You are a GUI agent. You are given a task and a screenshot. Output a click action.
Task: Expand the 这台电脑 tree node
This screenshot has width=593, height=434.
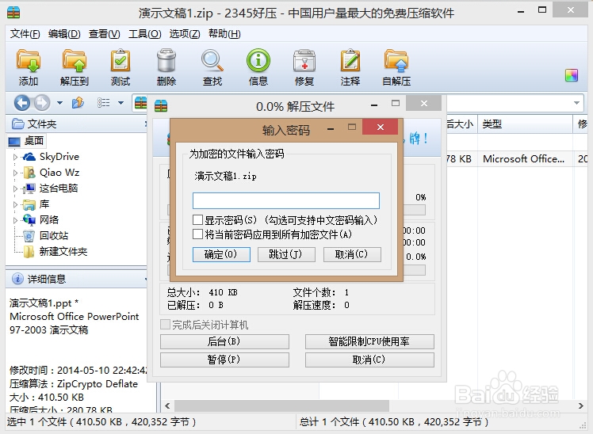click(x=15, y=188)
